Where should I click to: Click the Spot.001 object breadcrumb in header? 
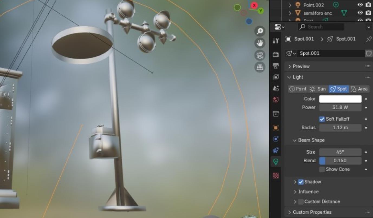coord(300,39)
